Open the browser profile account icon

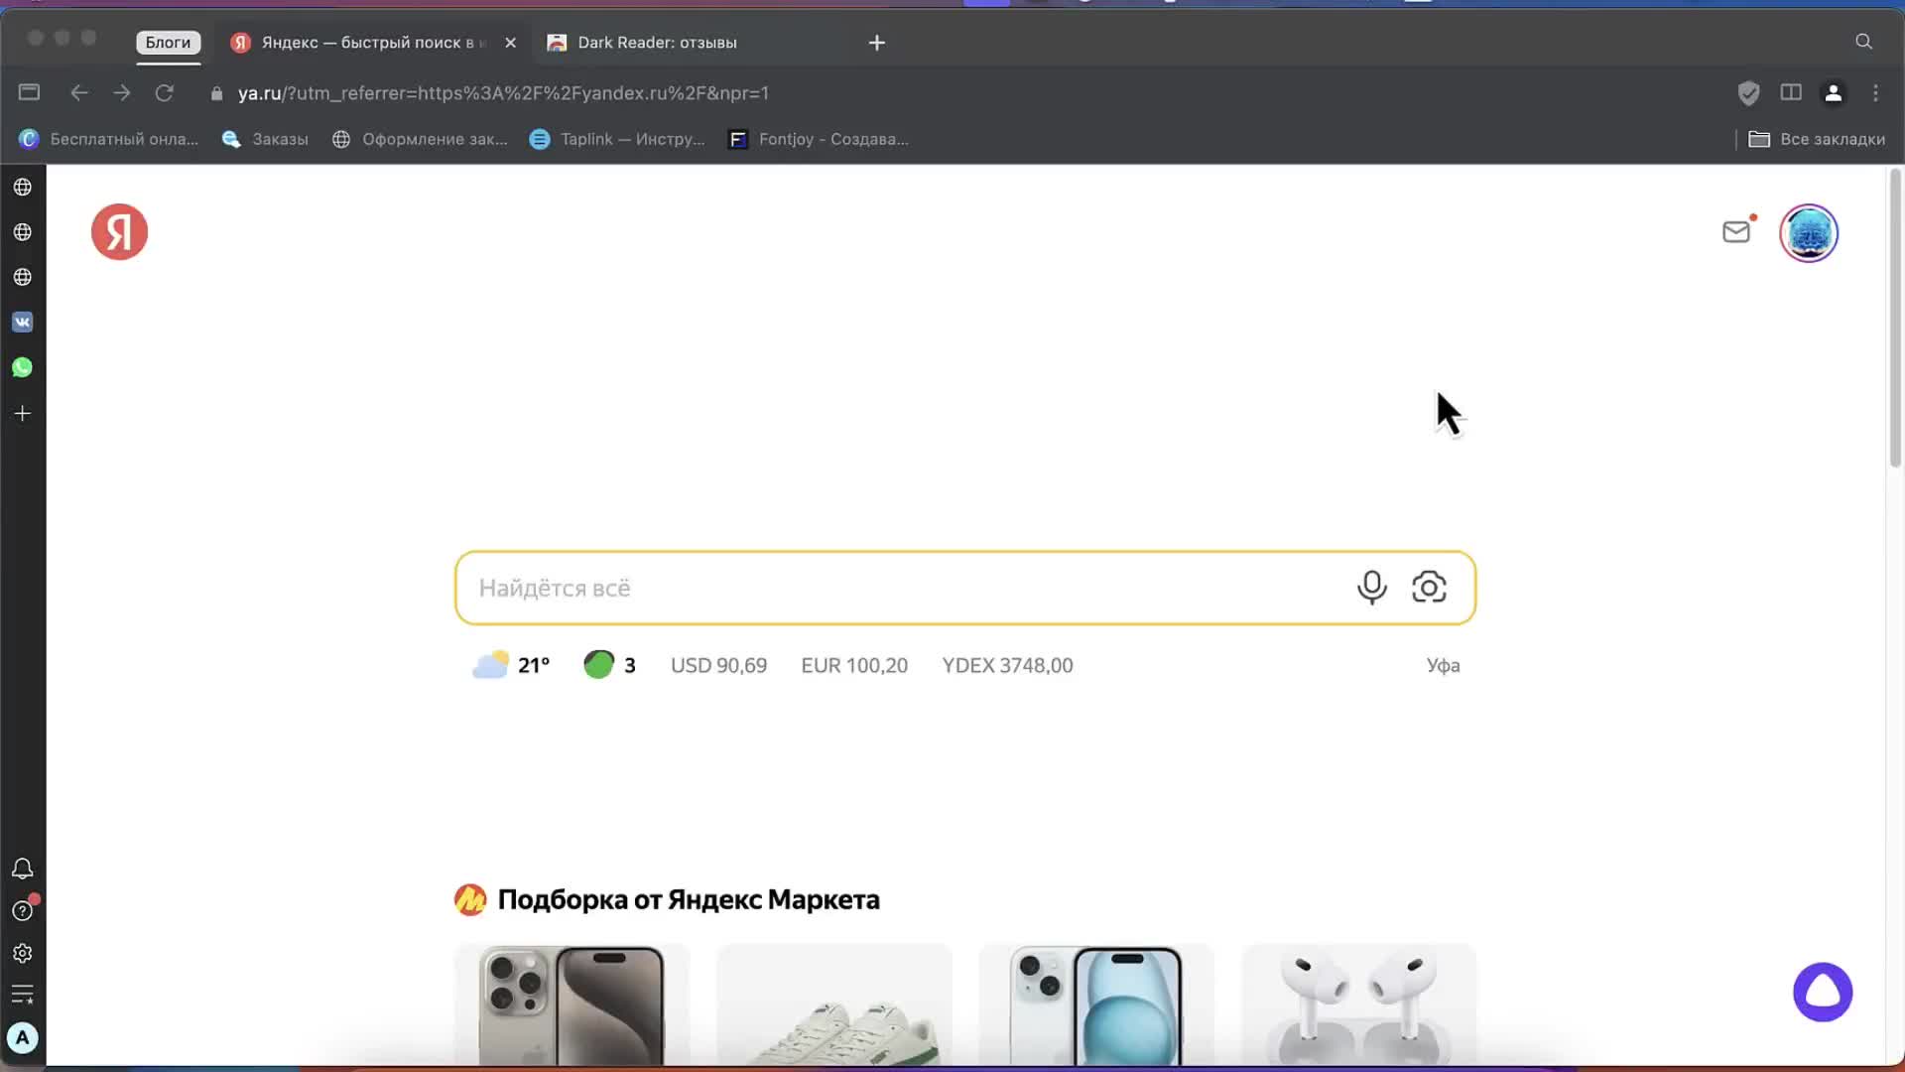pos(1833,92)
